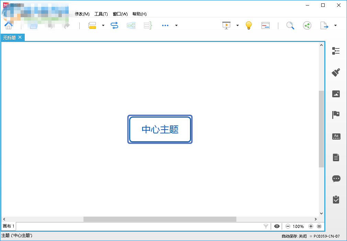Zoom in with the plus button
The height and width of the screenshot is (241, 347).
(x=311, y=226)
